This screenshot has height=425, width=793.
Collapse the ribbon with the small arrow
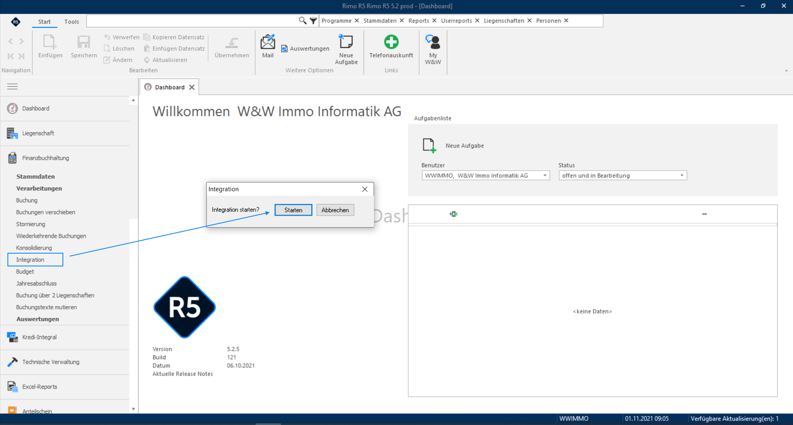tap(786, 71)
